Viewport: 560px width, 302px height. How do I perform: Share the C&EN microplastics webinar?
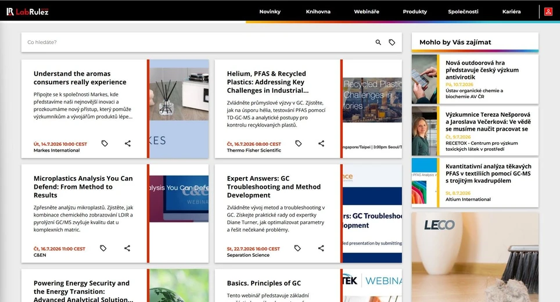(x=127, y=248)
